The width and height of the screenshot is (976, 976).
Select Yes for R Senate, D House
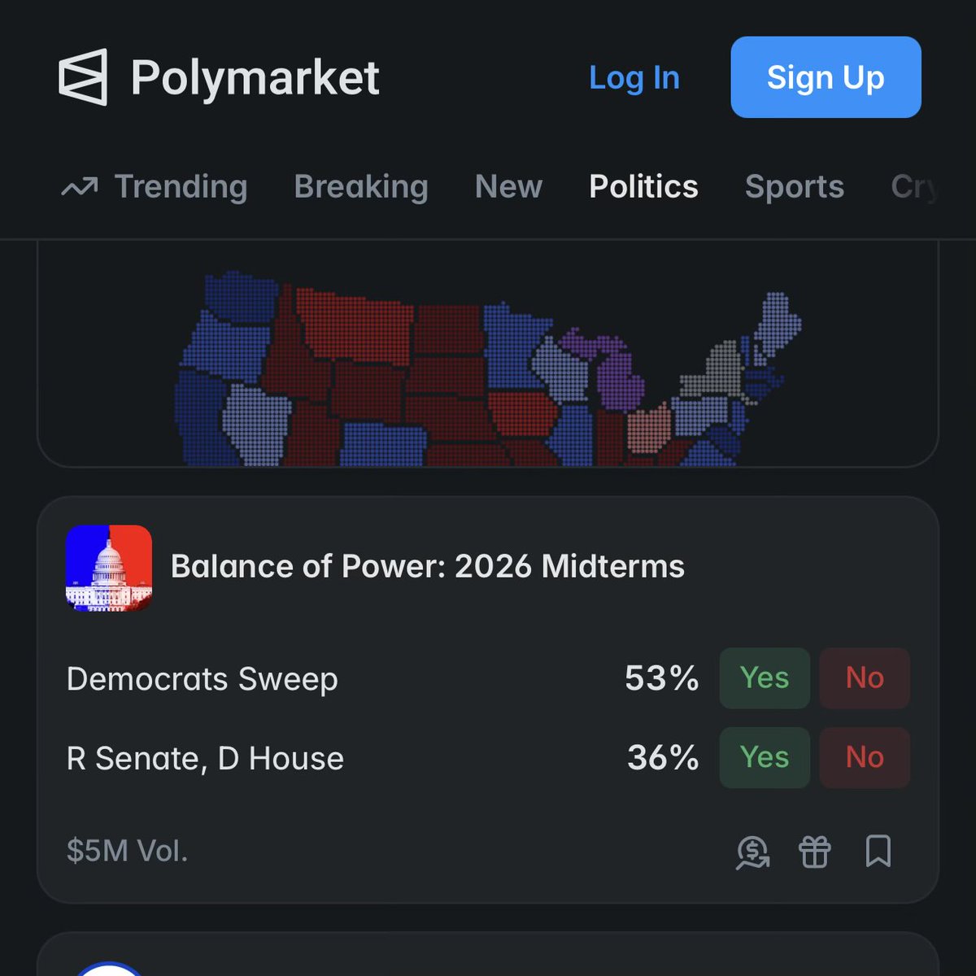(765, 757)
